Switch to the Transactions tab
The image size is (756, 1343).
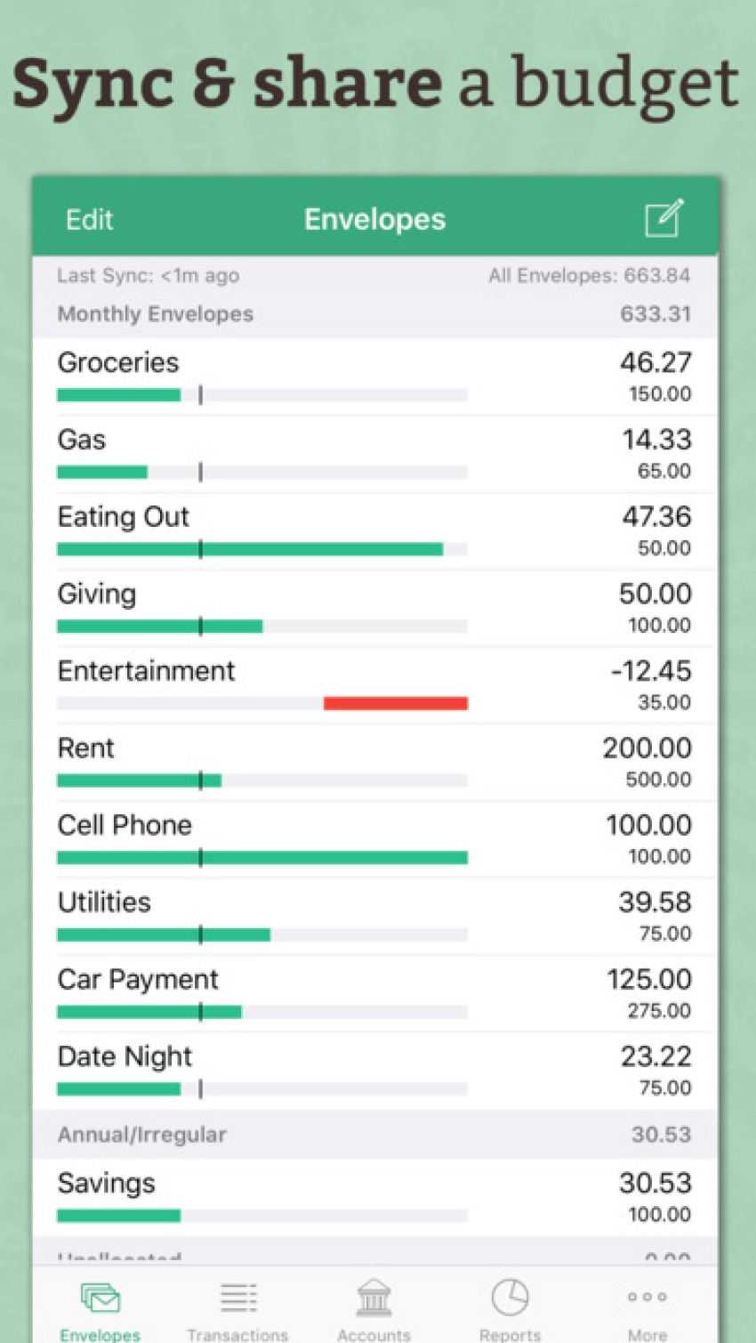tap(237, 1299)
